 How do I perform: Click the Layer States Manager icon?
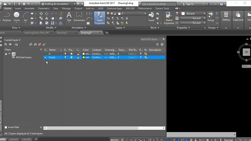pyautogui.click(x=16, y=44)
